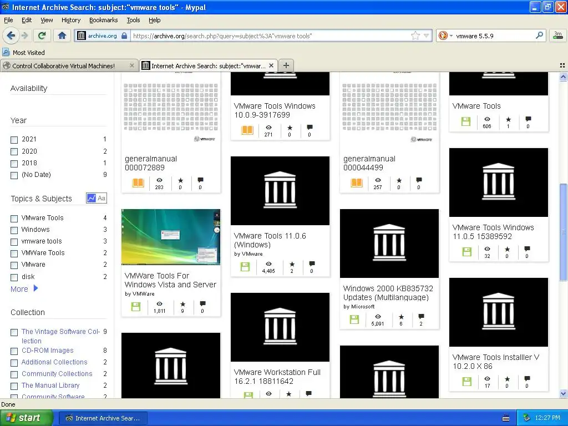Image resolution: width=568 pixels, height=426 pixels.
Task: Reload the page with the refresh icon
Action: [x=42, y=35]
